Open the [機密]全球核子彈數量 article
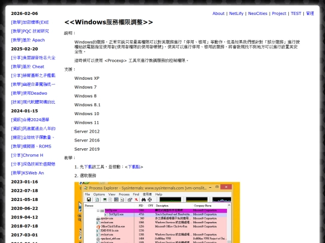 (32, 137)
